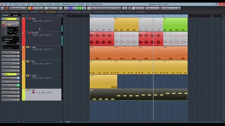Open the MIDI menu

tap(29, 4)
